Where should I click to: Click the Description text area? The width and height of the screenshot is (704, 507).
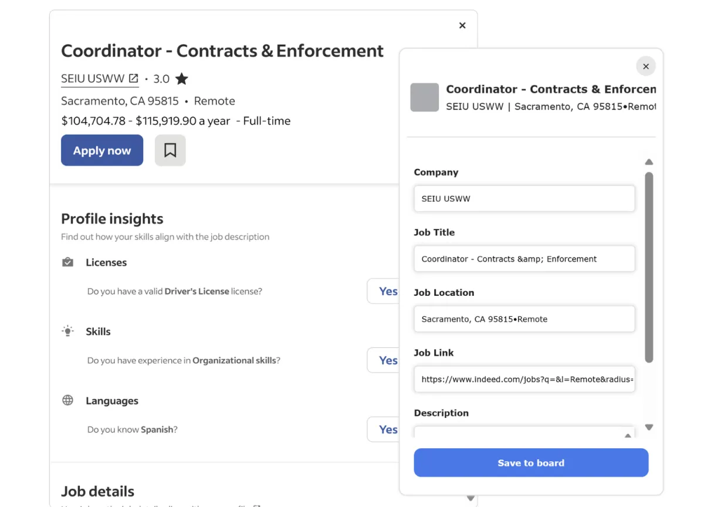(x=524, y=433)
